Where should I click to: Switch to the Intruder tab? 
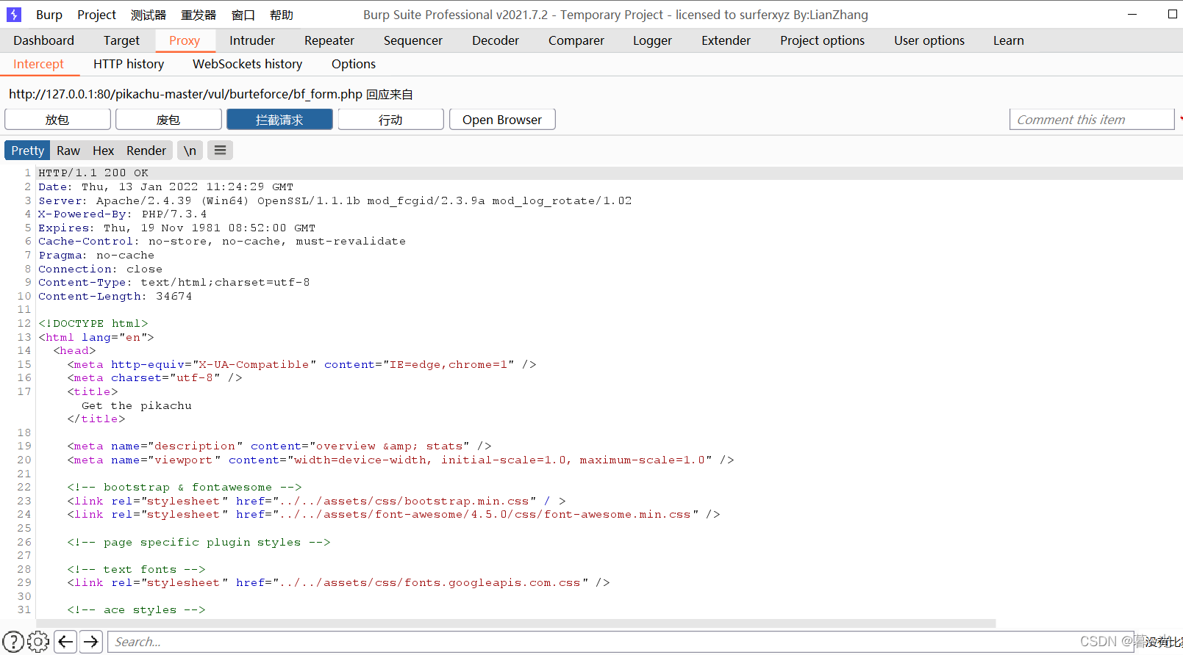(252, 40)
